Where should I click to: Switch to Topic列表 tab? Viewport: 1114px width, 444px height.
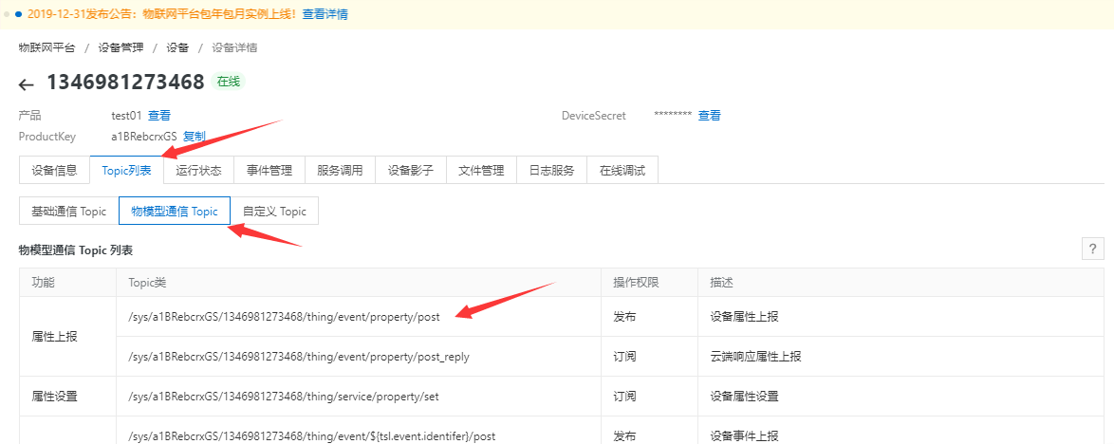126,171
